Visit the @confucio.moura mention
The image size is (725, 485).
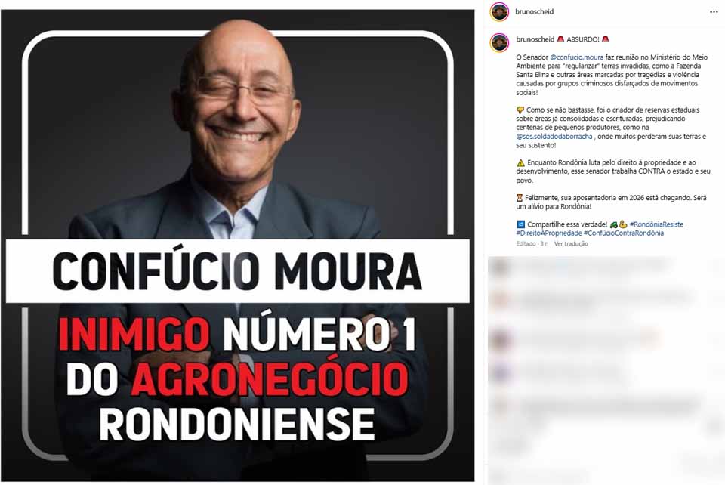[x=576, y=57]
